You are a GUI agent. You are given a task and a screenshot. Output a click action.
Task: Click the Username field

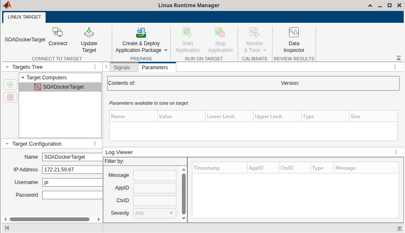point(72,182)
